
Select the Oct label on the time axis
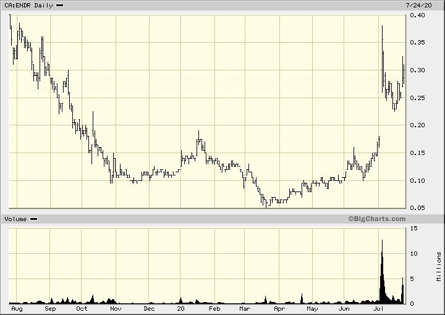point(81,308)
